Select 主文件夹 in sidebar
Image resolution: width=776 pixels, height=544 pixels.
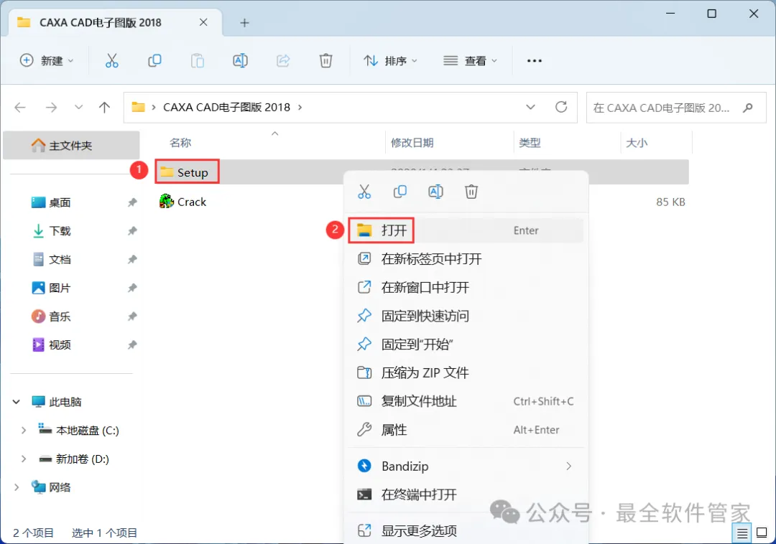click(x=71, y=145)
